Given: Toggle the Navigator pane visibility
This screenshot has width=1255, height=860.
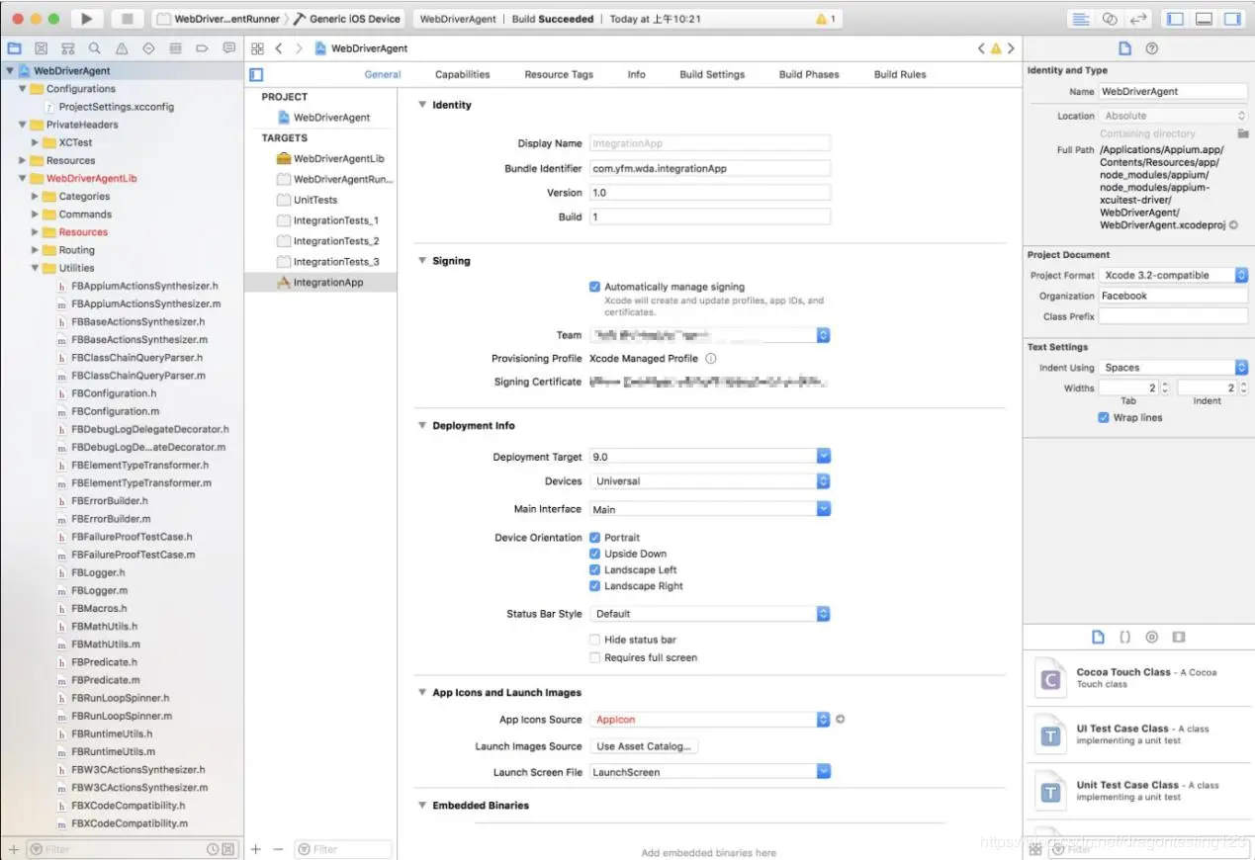Looking at the screenshot, I should [1175, 19].
